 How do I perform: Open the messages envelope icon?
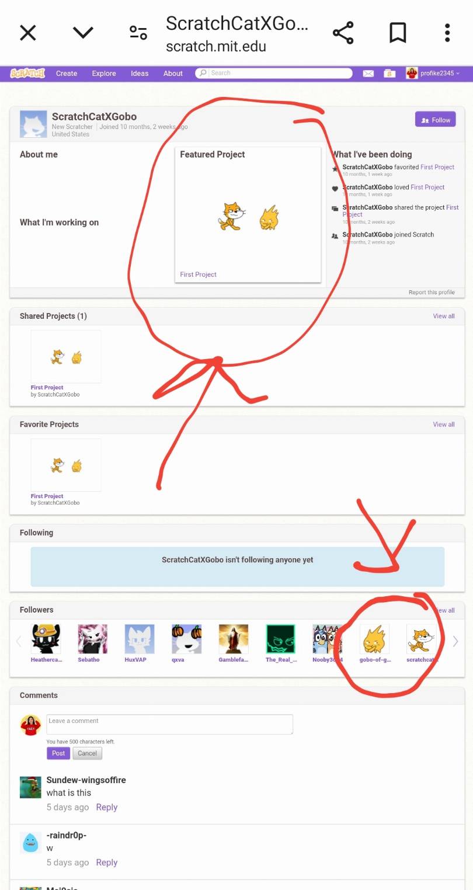click(368, 73)
